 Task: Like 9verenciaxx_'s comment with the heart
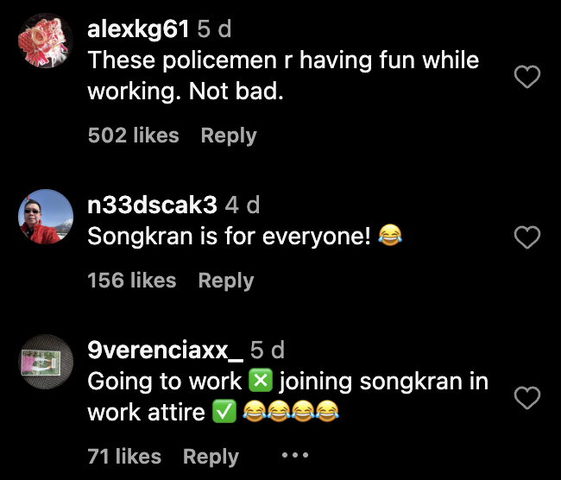(526, 397)
